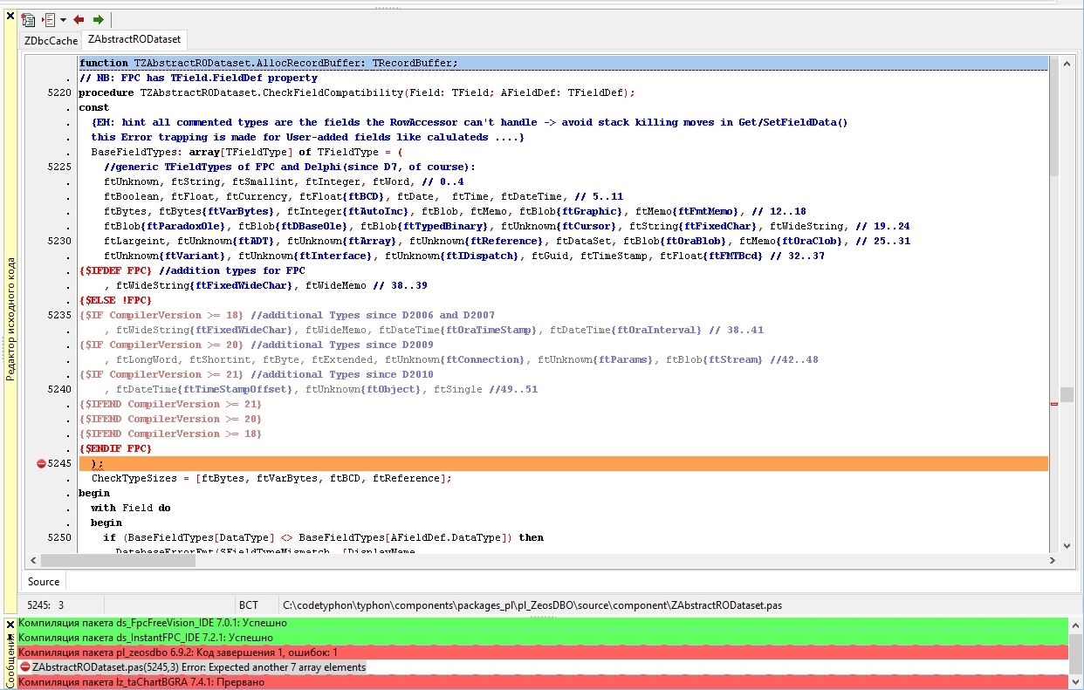Click the pin icon on the messages panel
The image size is (1084, 690).
pyautogui.click(x=10, y=638)
